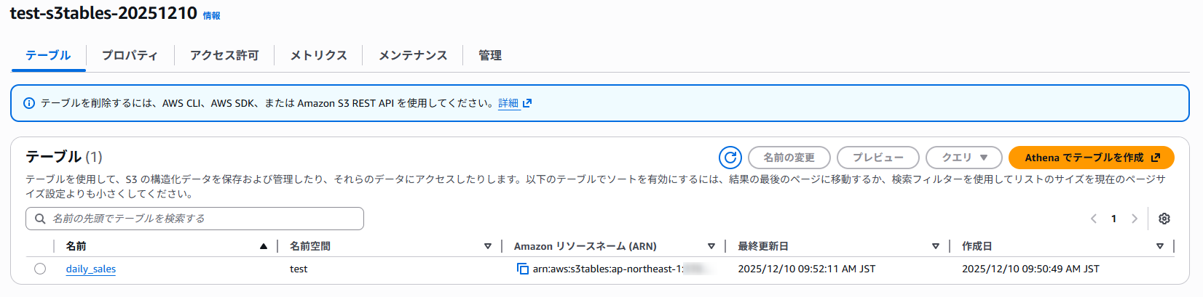Click the table name search field
The height and width of the screenshot is (297, 1203).
194,219
